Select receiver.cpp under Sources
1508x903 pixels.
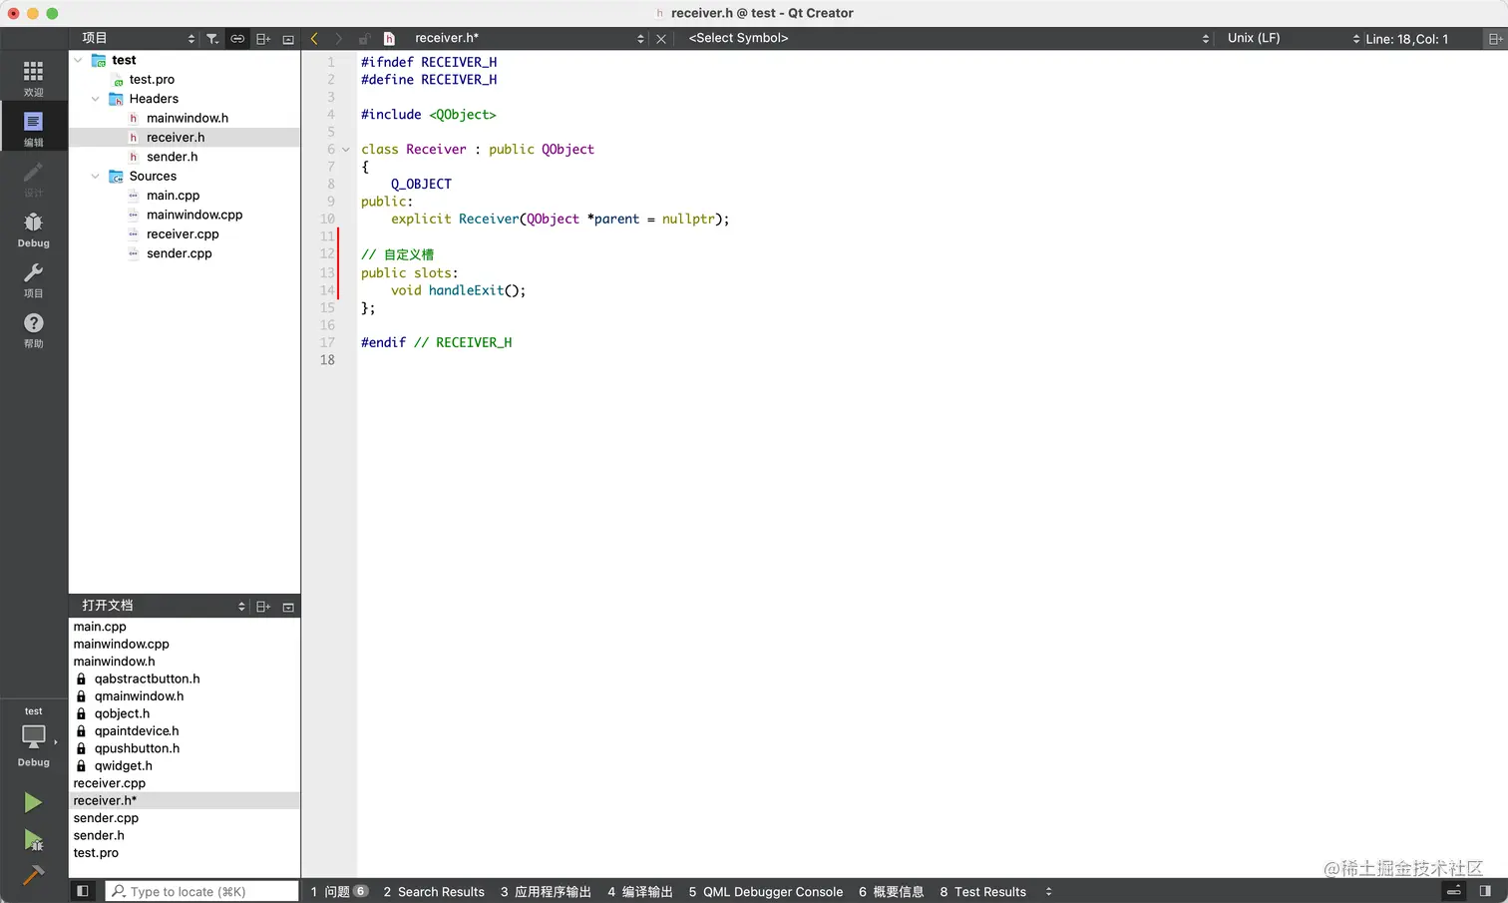[x=185, y=234]
